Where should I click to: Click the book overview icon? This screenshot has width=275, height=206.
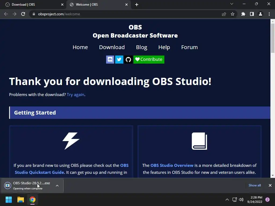(200, 141)
